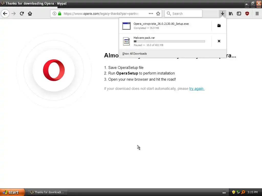Open the hamburger application menu
This screenshot has width=262, height=196.
pyautogui.click(x=257, y=14)
